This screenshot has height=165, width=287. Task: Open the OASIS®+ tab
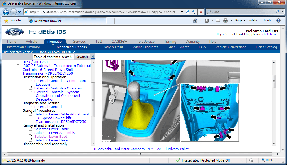[x=119, y=42]
